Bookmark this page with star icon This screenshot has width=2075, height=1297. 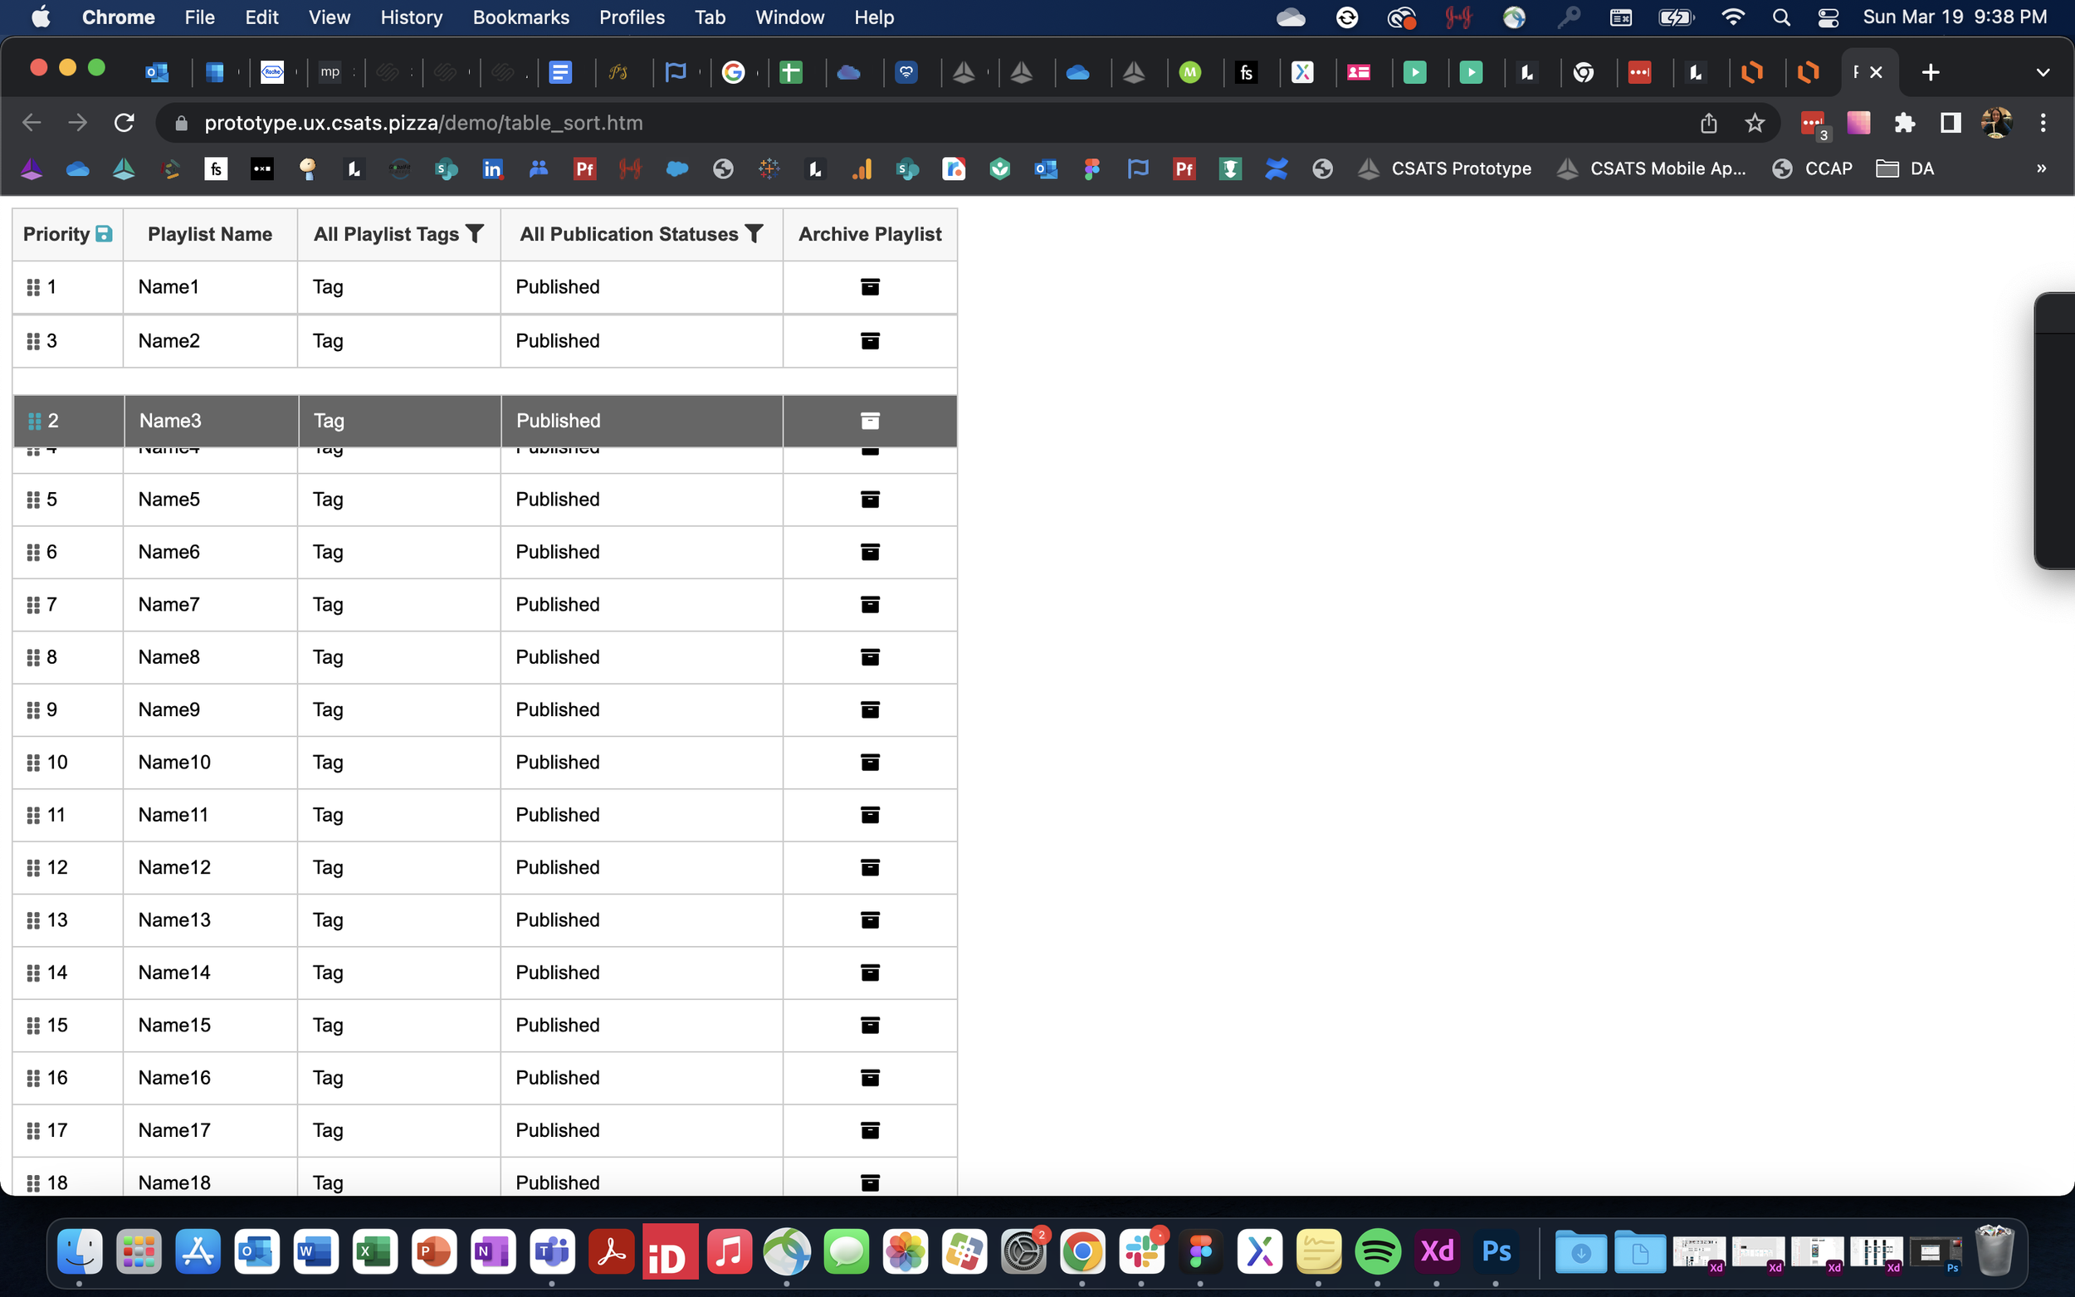[x=1755, y=123]
